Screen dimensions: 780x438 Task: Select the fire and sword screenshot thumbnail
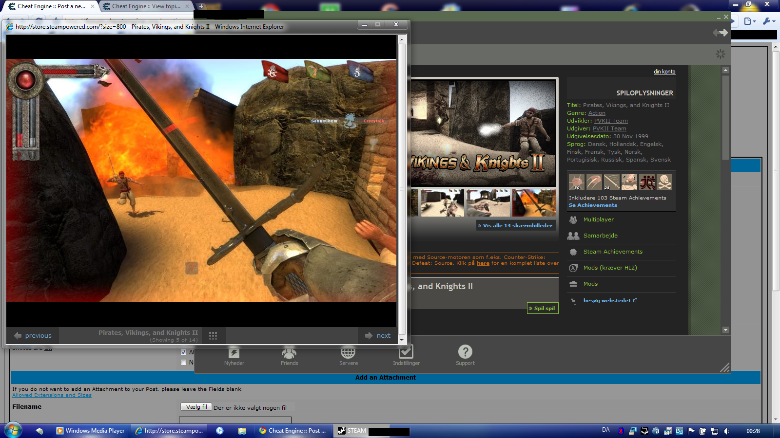(534, 203)
